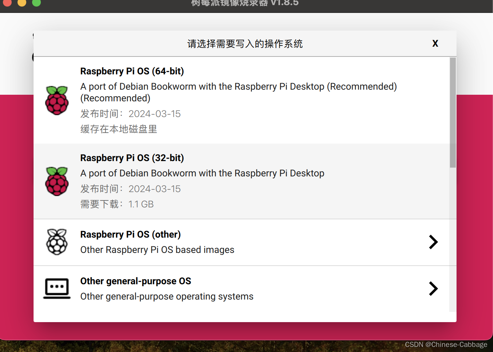Click the yellow minimize window button
The image size is (493, 352).
(22, 3)
